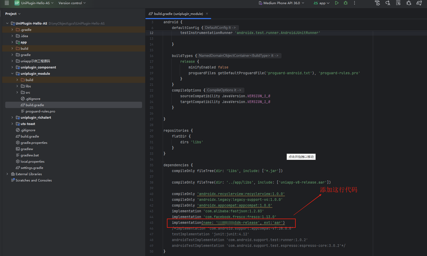Click the gradle.properties settings icon
The width and height of the screenshot is (427, 256).
click(18, 143)
